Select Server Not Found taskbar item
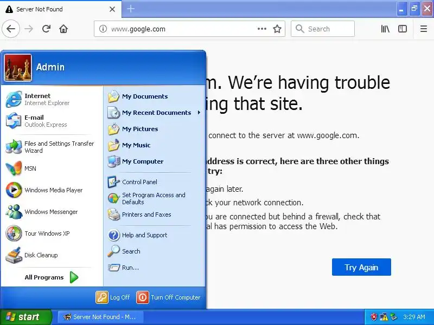 tap(101, 317)
